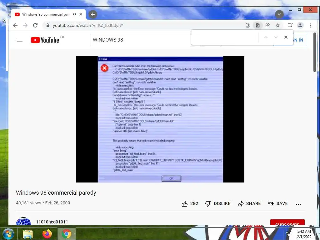320x240 pixels.
Task: Bookmark this page with the star icon
Action: (278, 25)
